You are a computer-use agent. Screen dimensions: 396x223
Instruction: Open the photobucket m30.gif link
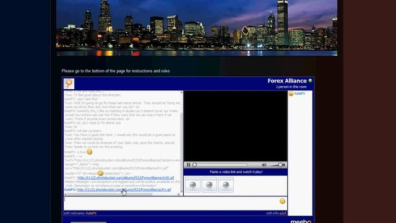pos(126,178)
